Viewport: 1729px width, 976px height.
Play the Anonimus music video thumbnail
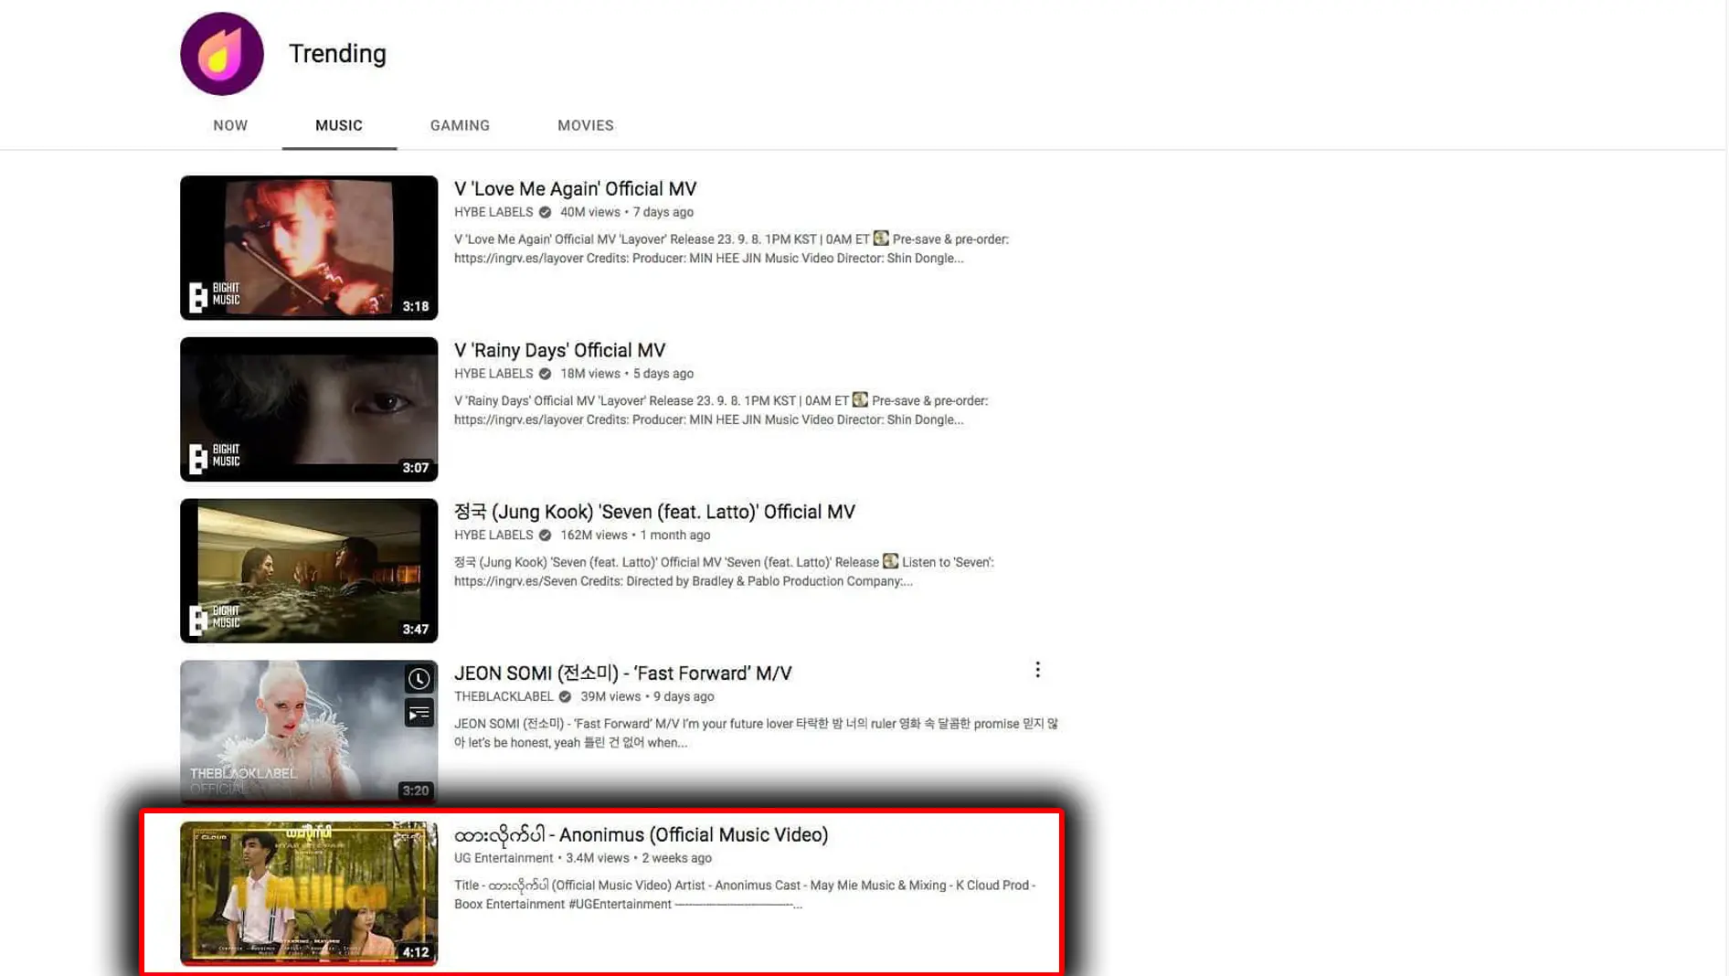pos(309,894)
